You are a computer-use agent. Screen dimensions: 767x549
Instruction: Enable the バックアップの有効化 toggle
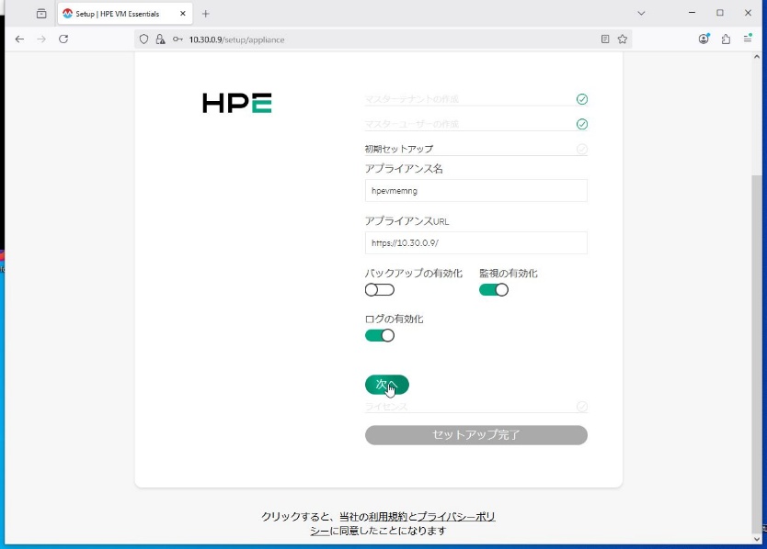(379, 290)
